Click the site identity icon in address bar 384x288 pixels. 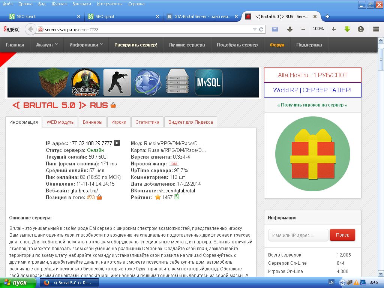pyautogui.click(x=40, y=29)
